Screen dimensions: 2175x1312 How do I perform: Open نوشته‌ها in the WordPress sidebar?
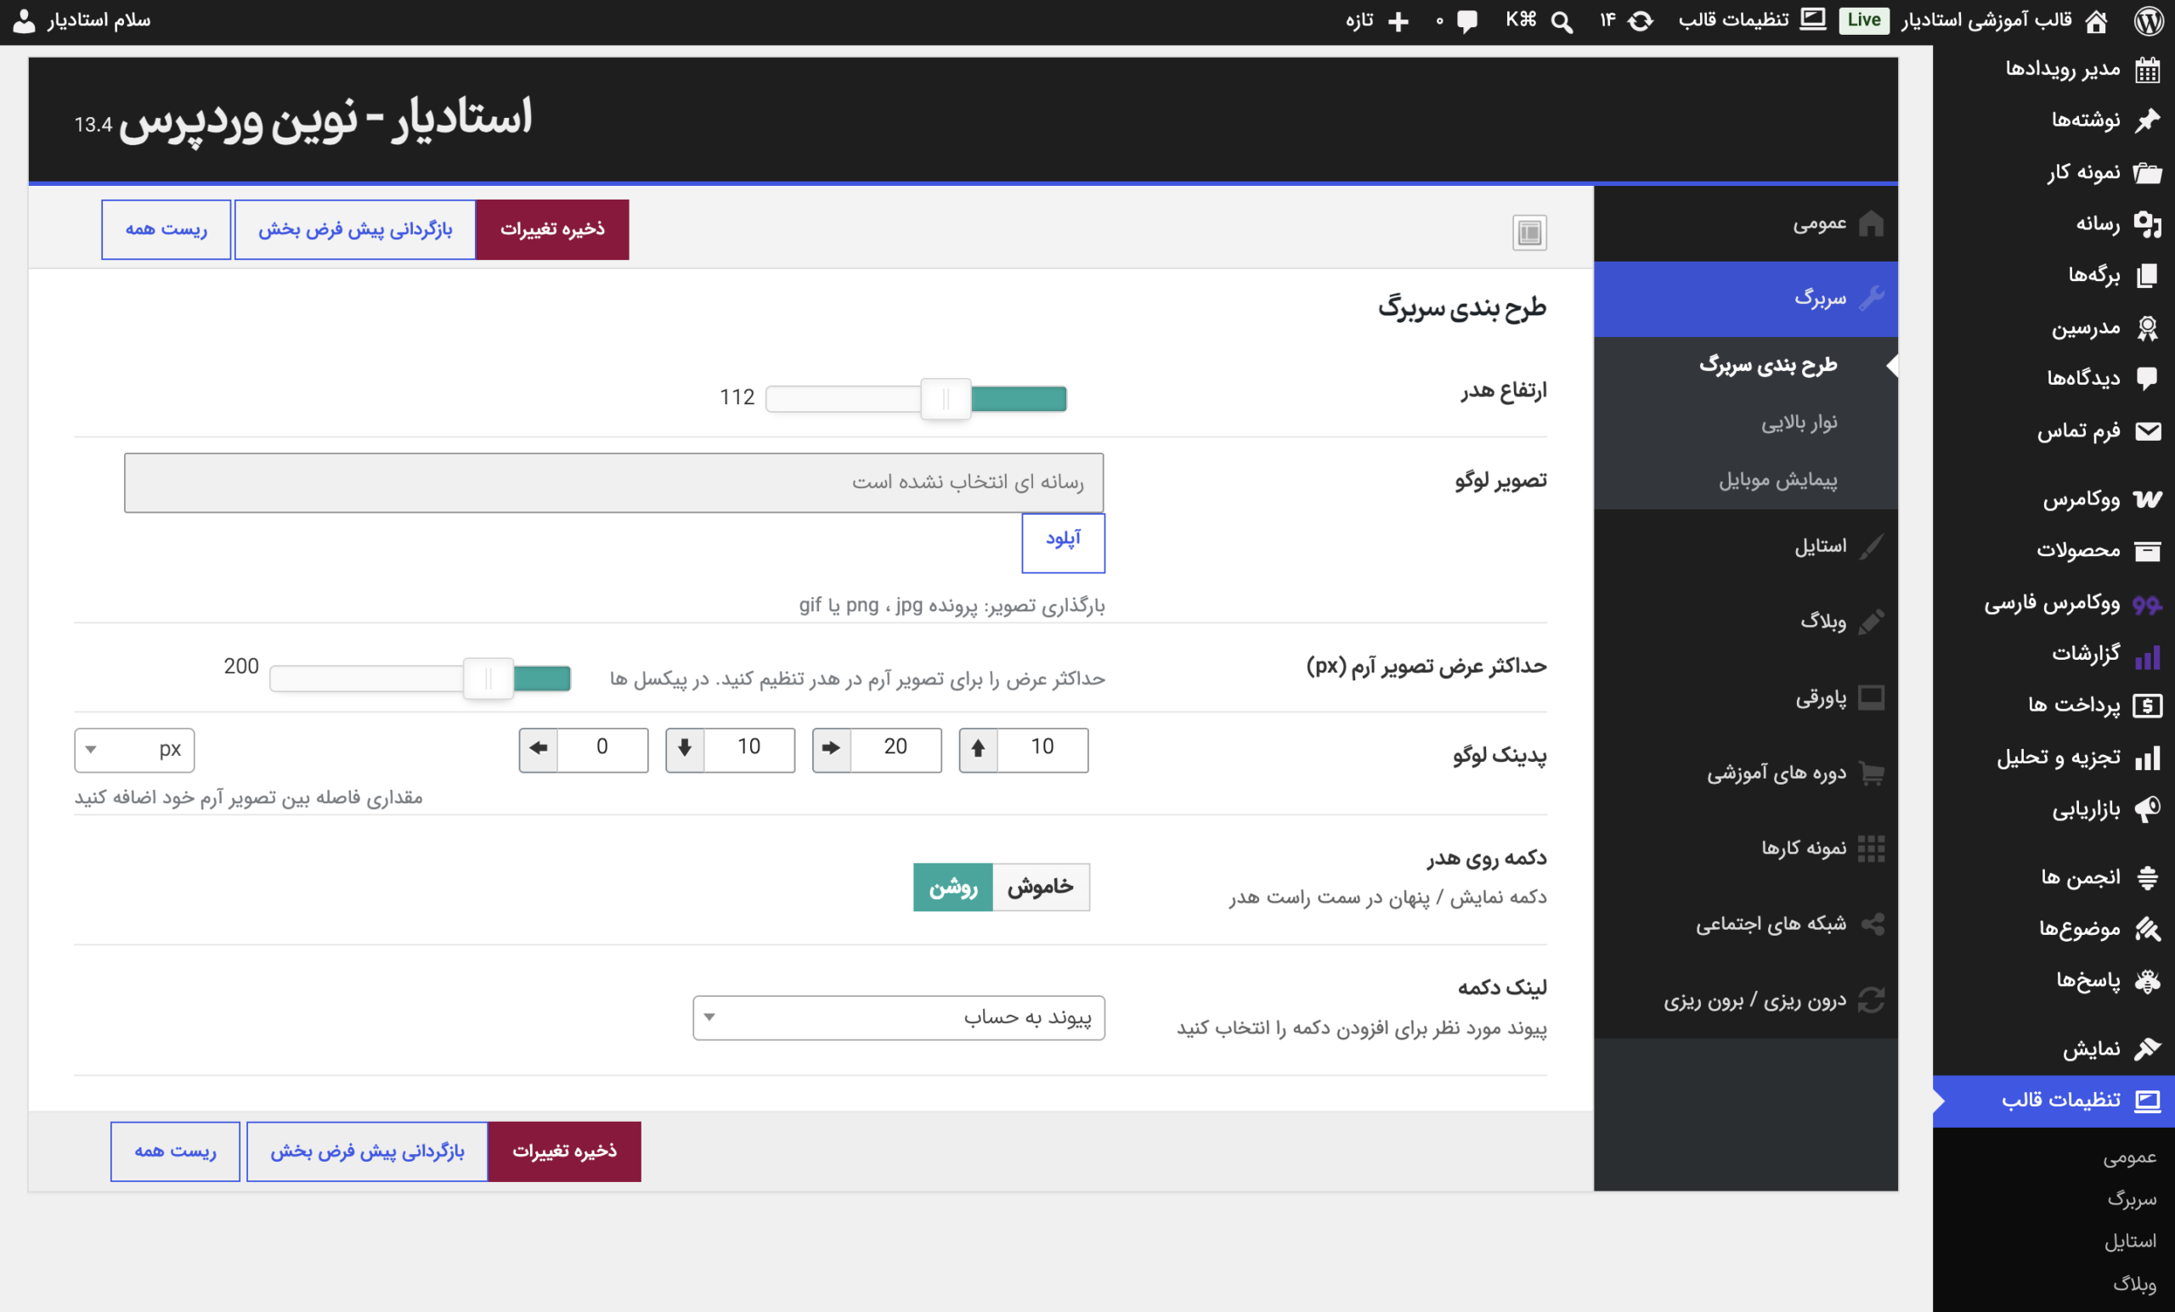[x=2054, y=120]
